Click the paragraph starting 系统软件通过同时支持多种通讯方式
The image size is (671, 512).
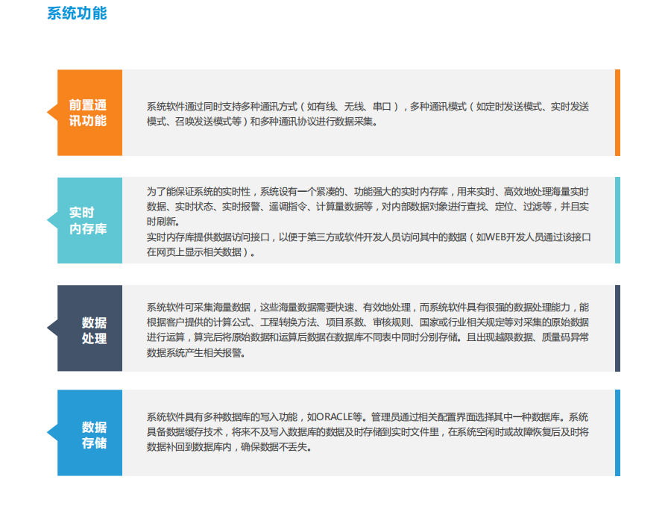(x=368, y=114)
